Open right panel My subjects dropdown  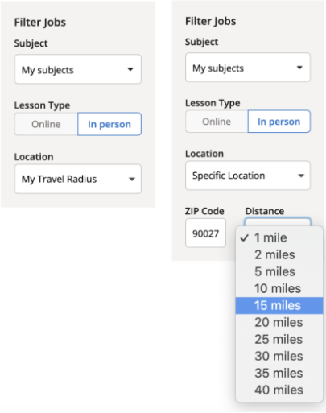click(x=248, y=68)
